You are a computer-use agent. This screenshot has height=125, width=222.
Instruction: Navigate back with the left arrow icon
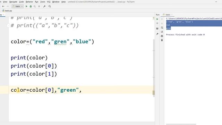pyautogui.click(x=3, y=6)
